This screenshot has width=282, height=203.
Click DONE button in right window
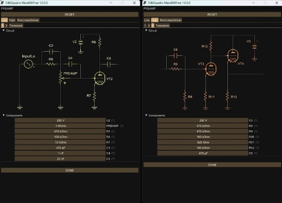tap(212, 165)
